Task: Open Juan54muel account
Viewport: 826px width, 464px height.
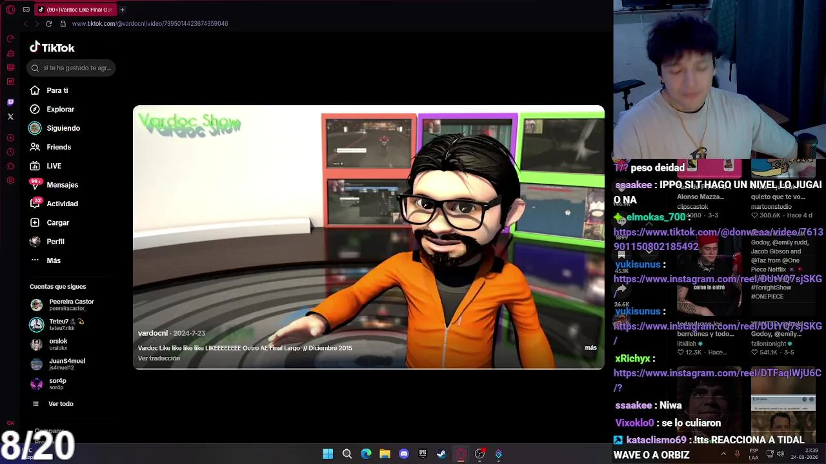Action: 58,364
